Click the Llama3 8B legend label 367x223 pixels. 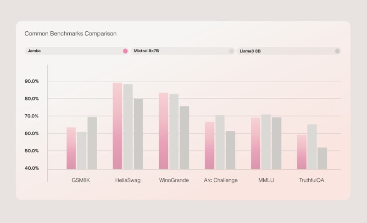(x=250, y=51)
